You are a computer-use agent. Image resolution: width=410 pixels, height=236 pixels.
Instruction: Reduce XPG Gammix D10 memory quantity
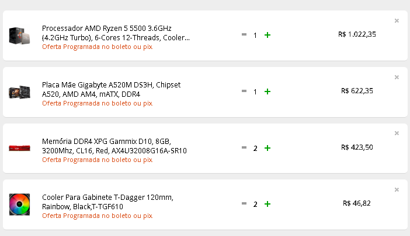pos(244,147)
